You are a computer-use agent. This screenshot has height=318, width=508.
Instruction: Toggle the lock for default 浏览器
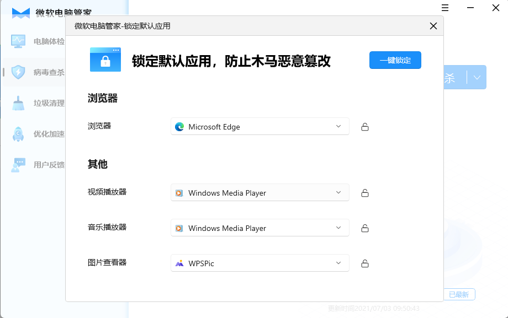[365, 127]
